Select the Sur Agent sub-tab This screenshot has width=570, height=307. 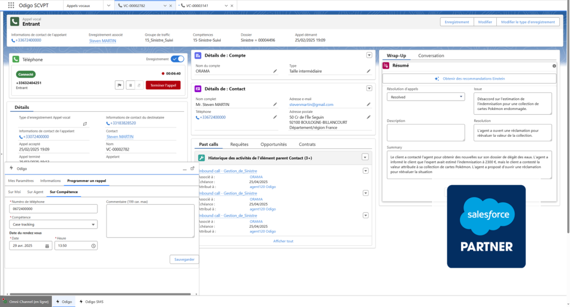35,192
